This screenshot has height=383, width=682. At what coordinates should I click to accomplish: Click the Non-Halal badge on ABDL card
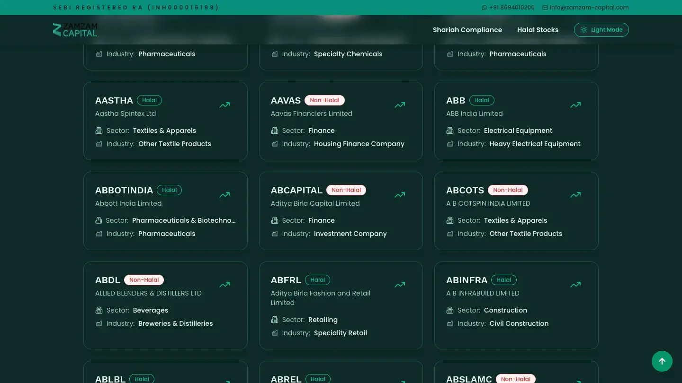[x=144, y=280]
